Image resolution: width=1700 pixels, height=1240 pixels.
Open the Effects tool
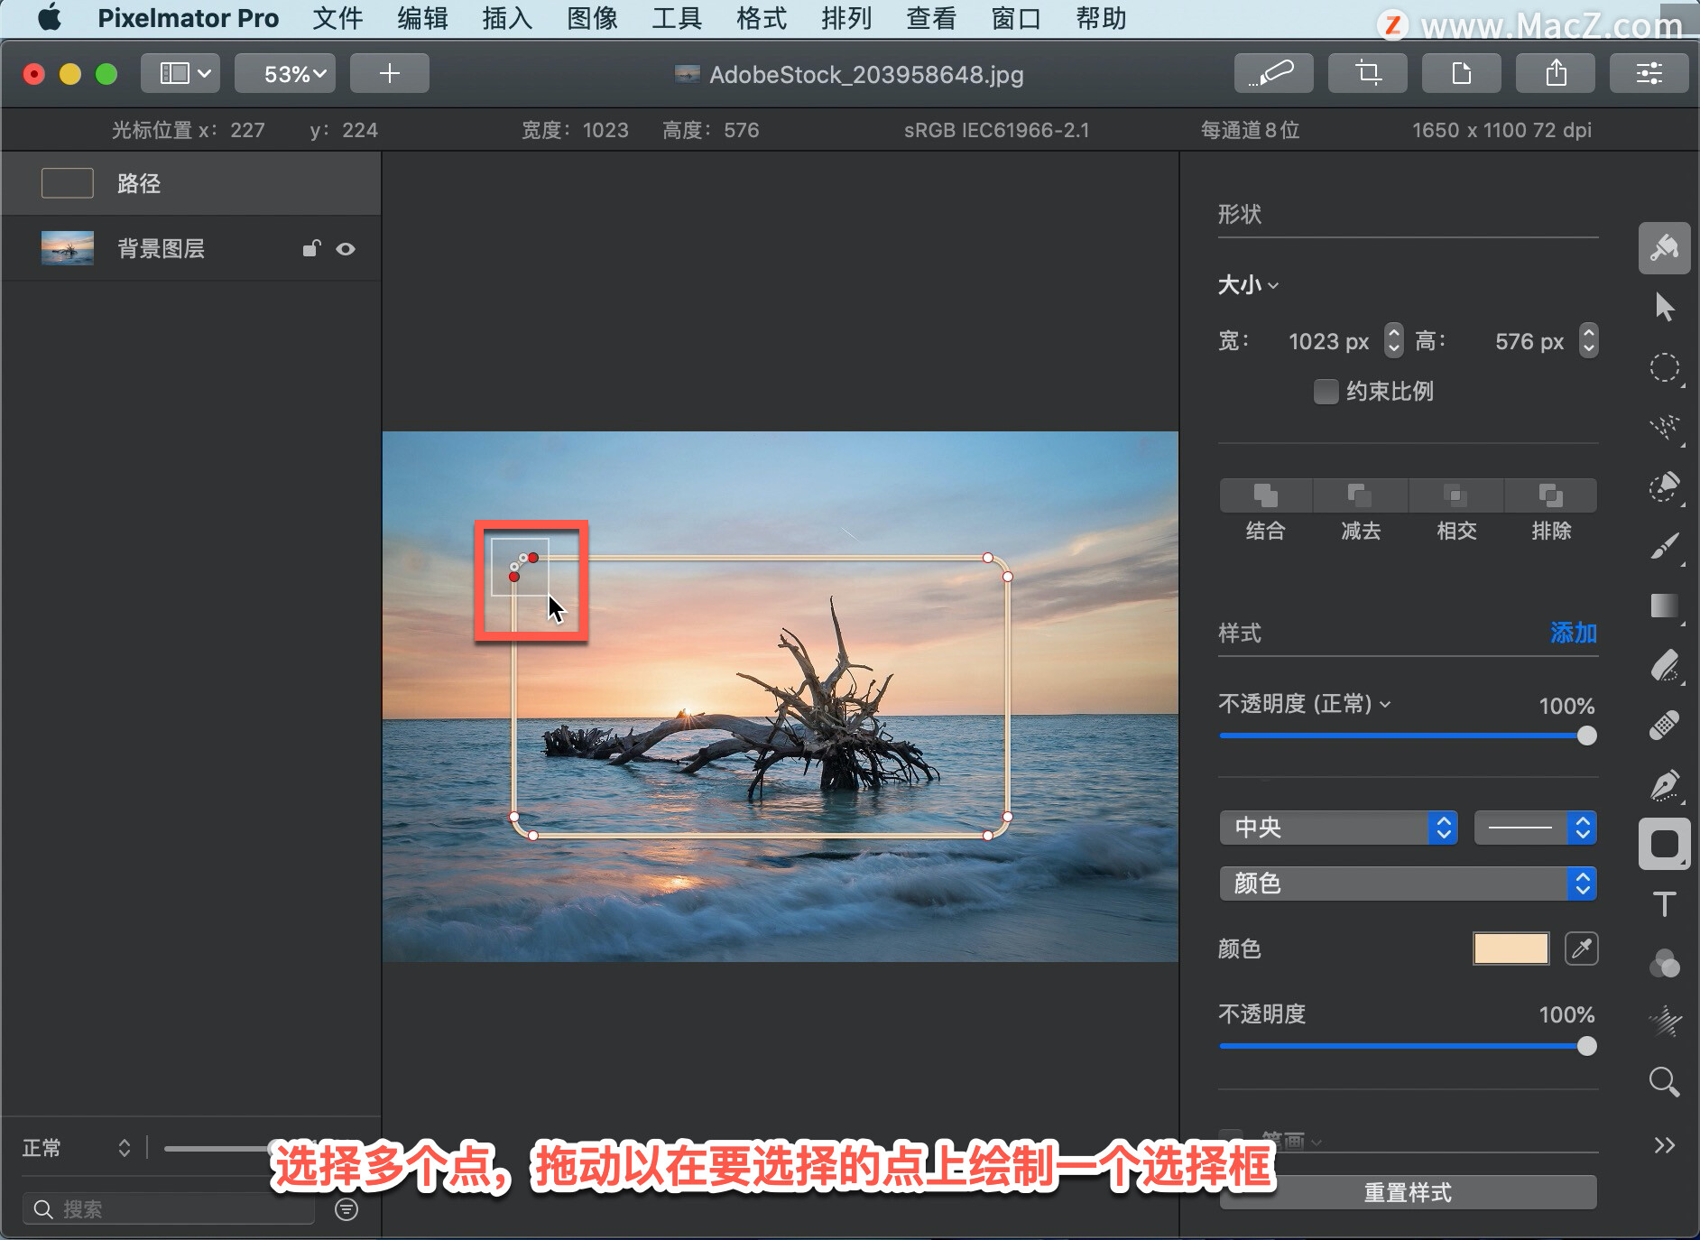click(1664, 1023)
